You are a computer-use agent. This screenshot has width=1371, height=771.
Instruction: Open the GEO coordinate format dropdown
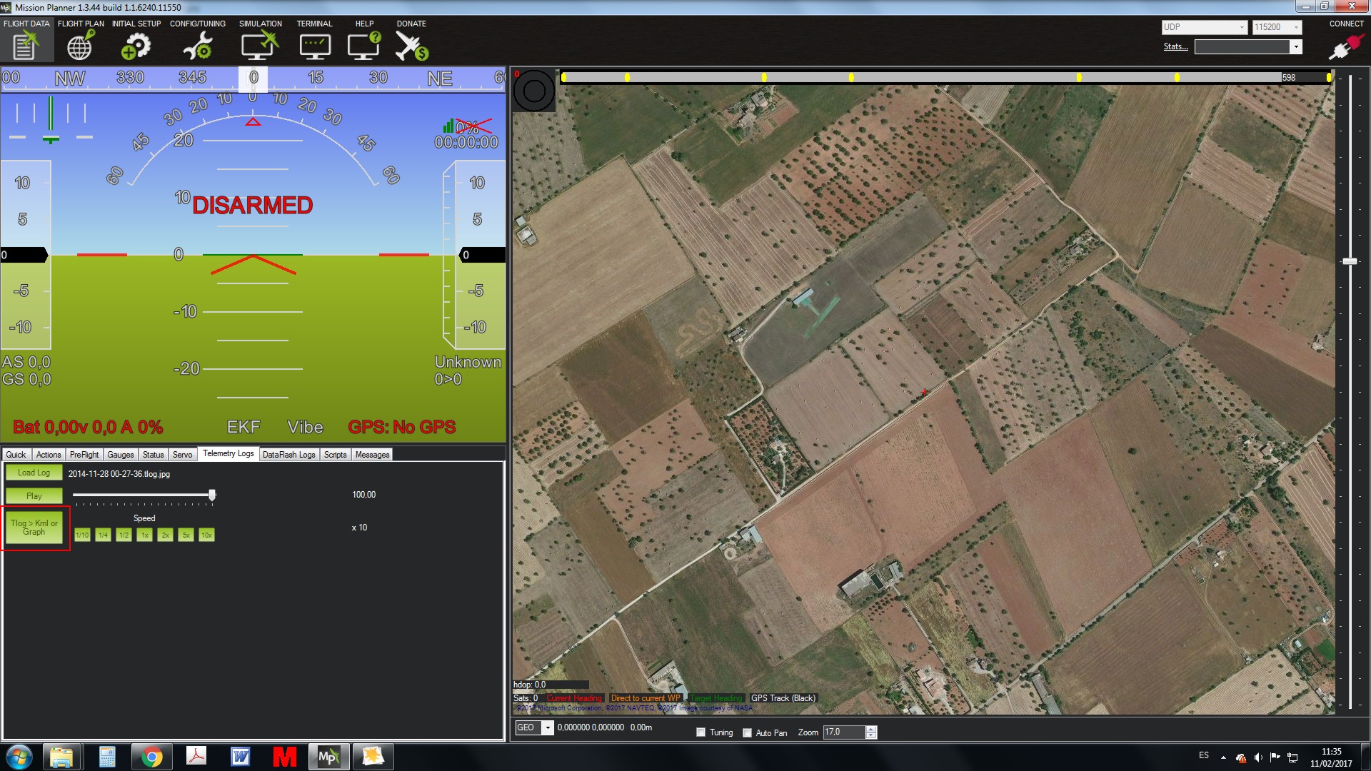pyautogui.click(x=548, y=727)
